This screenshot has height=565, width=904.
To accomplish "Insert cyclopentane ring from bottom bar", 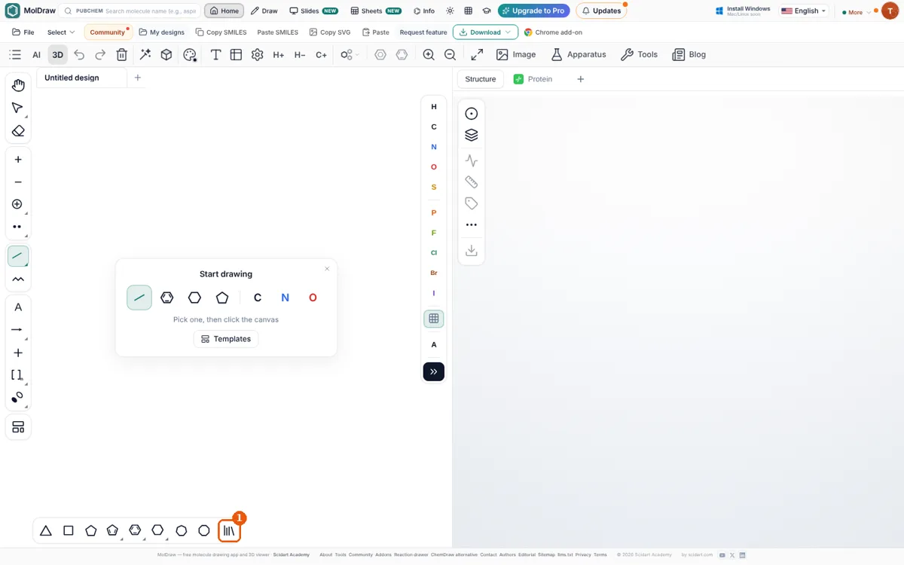I will click(x=91, y=531).
